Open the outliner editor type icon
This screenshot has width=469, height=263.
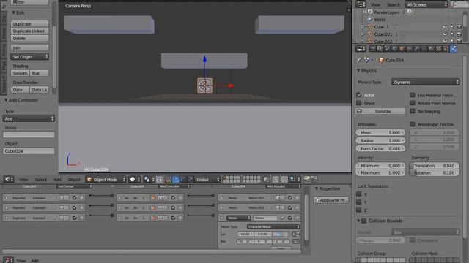coord(361,4)
